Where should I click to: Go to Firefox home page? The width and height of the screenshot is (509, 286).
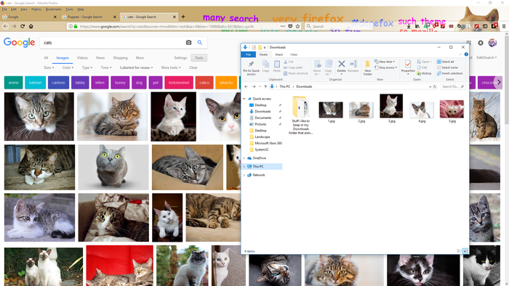(31, 26)
